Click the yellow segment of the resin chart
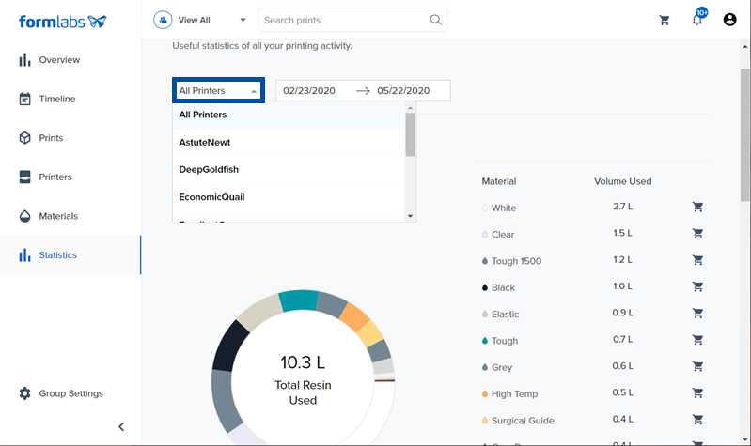 point(370,334)
